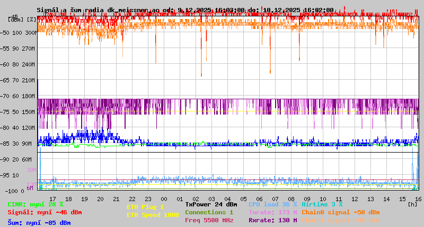Image resolution: width=424 pixels, height=227 pixels.
Task: Click the Chain0 signal -50 dBm label
Action: click(x=340, y=212)
